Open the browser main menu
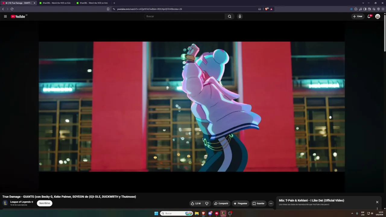 point(383,9)
